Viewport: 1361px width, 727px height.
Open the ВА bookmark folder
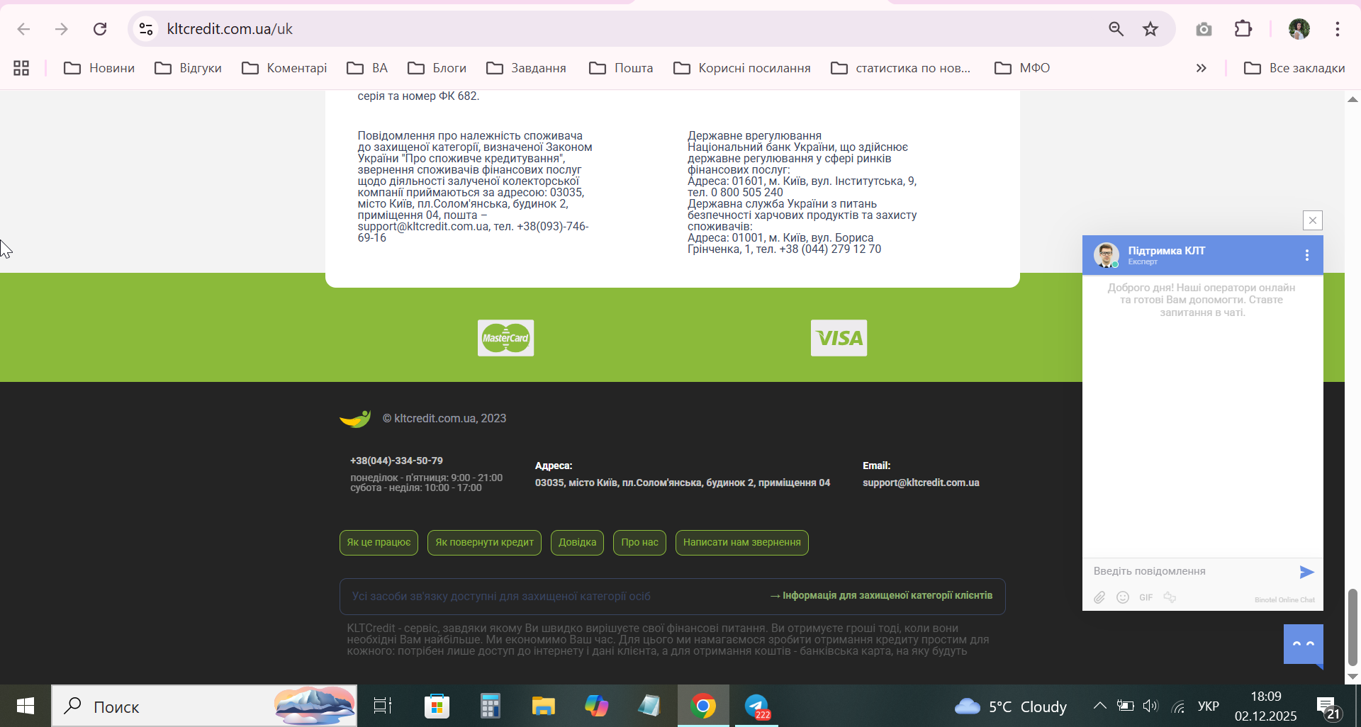coord(367,68)
